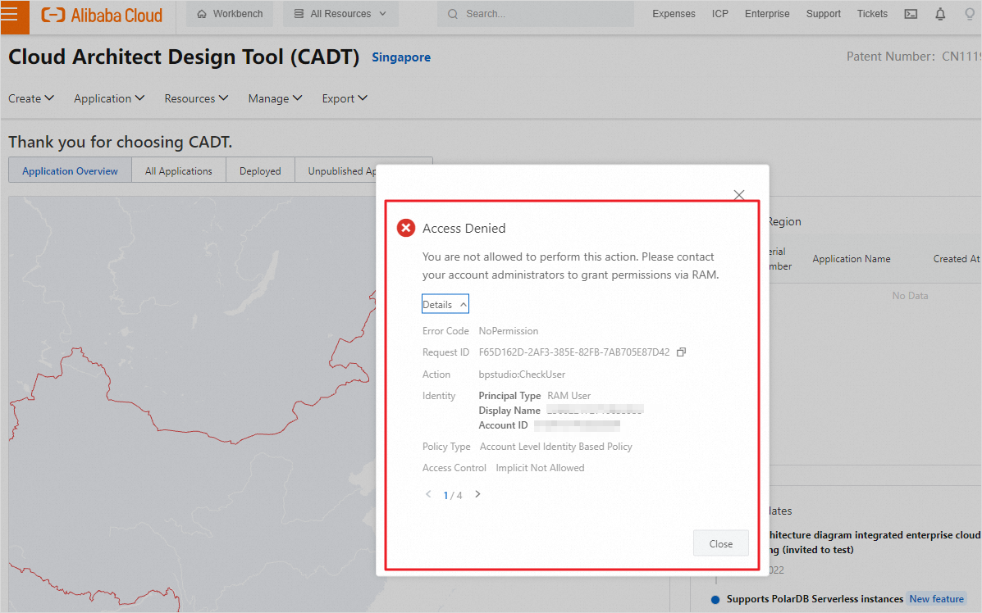Open the Tickets menu
This screenshot has width=982, height=613.
coord(872,14)
